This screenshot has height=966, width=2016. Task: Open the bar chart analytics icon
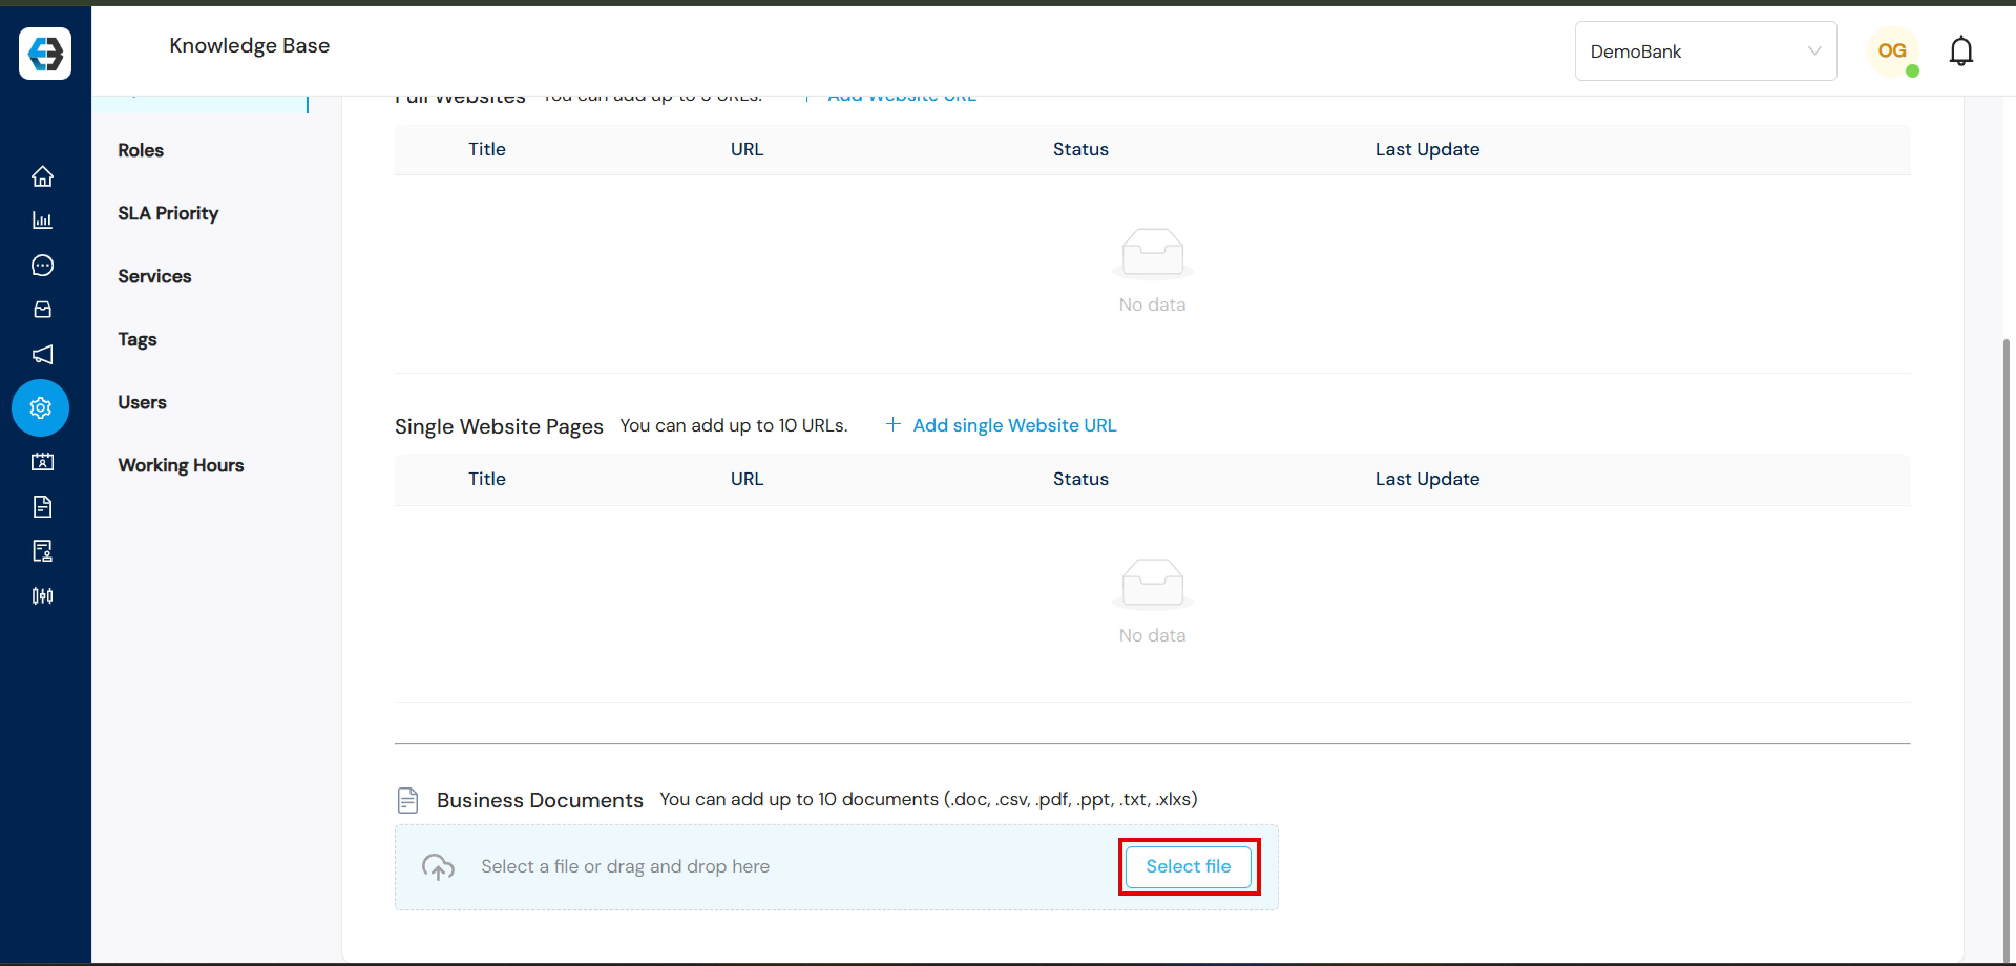pyautogui.click(x=42, y=220)
